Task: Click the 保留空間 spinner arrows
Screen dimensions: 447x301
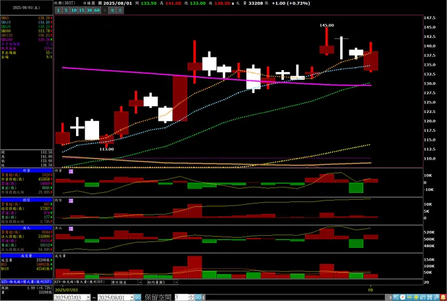Action: tap(191, 297)
